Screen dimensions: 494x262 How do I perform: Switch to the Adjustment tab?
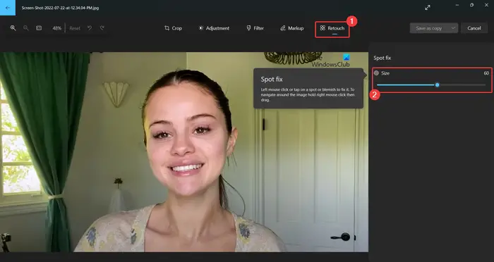[214, 28]
